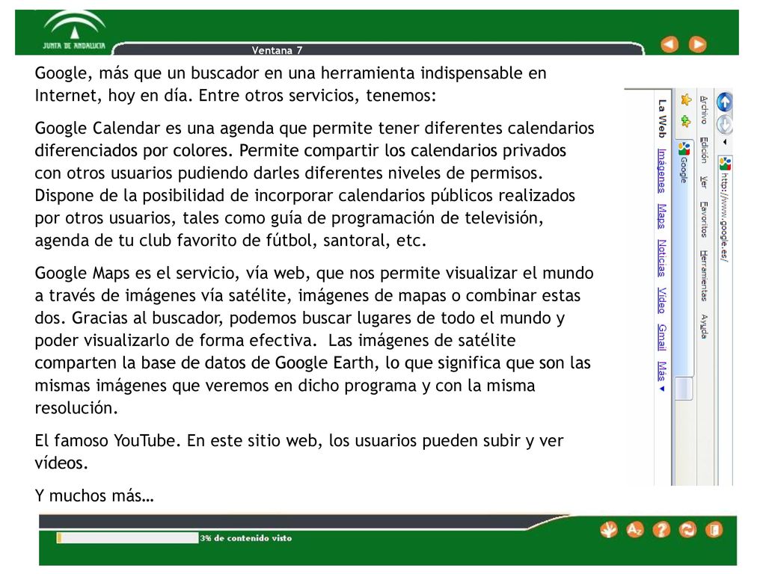Click the Imágenes link
Screen dimensions: 766x574
(x=661, y=170)
